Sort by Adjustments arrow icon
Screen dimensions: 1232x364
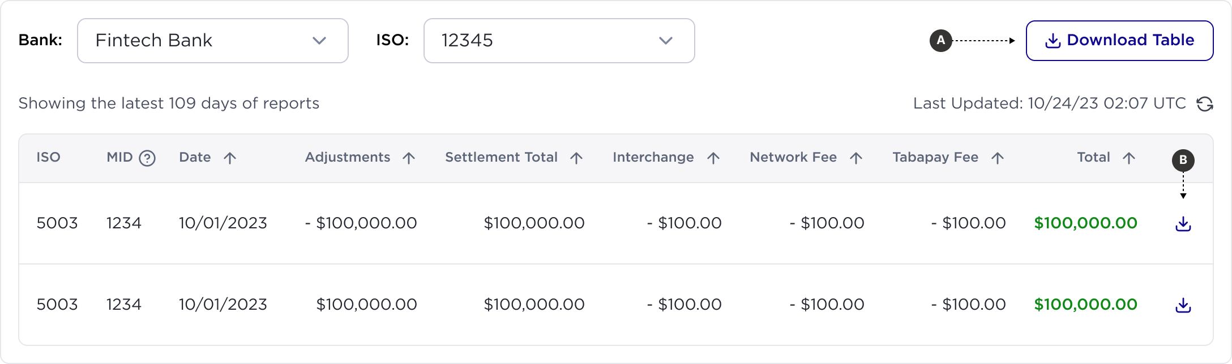[409, 158]
